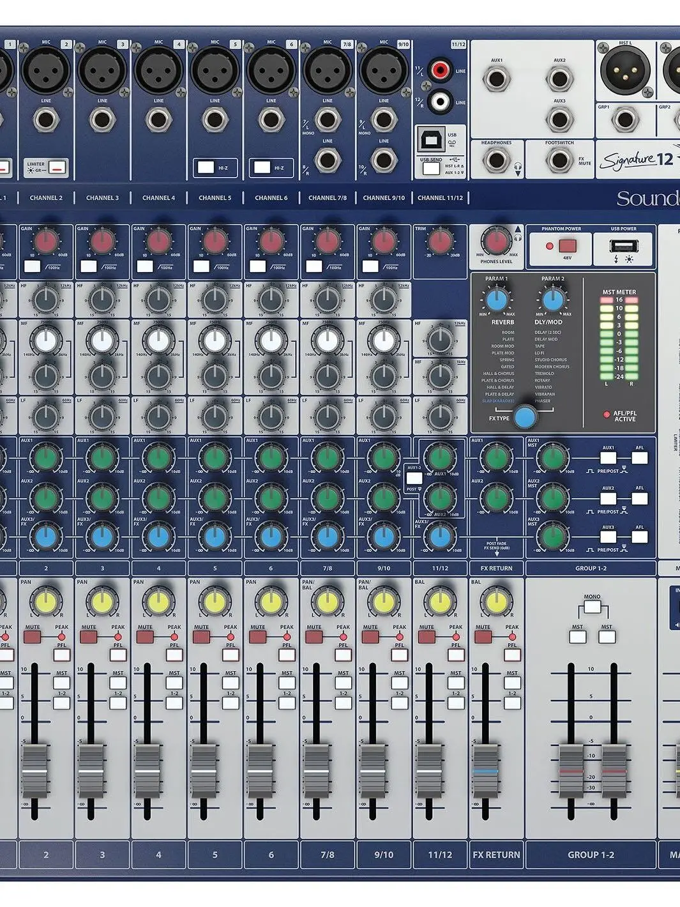Toggle the AUX1 PRE/POST master switch

tap(608, 457)
